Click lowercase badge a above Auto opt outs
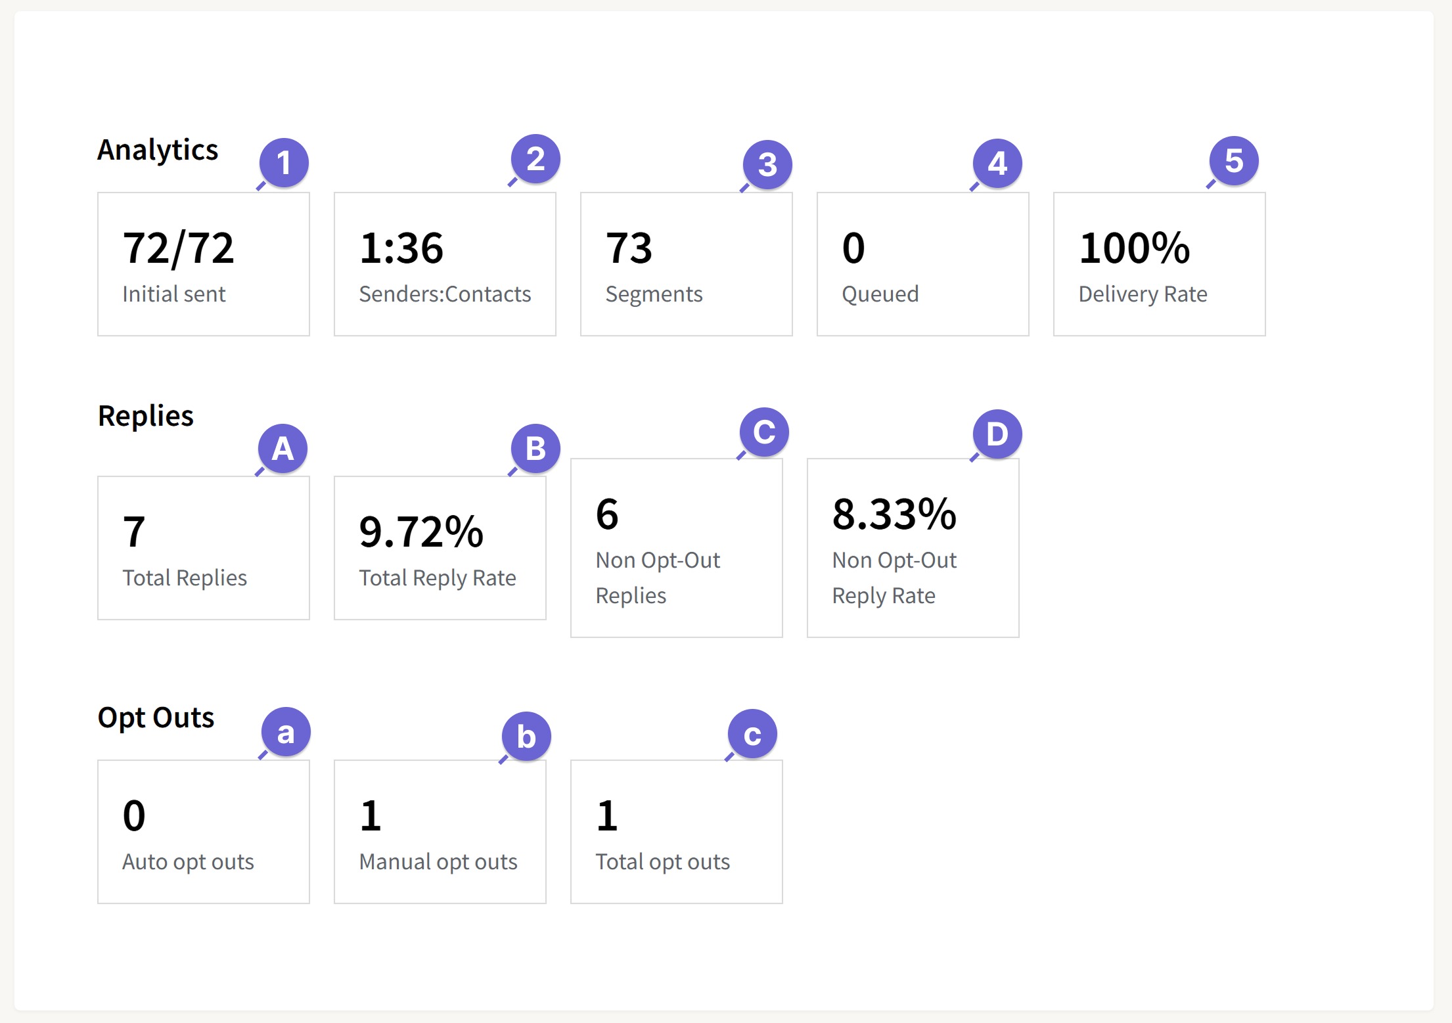Viewport: 1452px width, 1023px height. [x=285, y=731]
